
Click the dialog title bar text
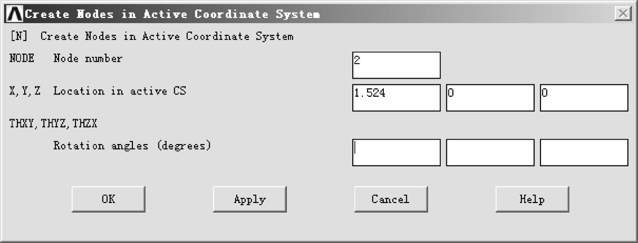pyautogui.click(x=172, y=14)
